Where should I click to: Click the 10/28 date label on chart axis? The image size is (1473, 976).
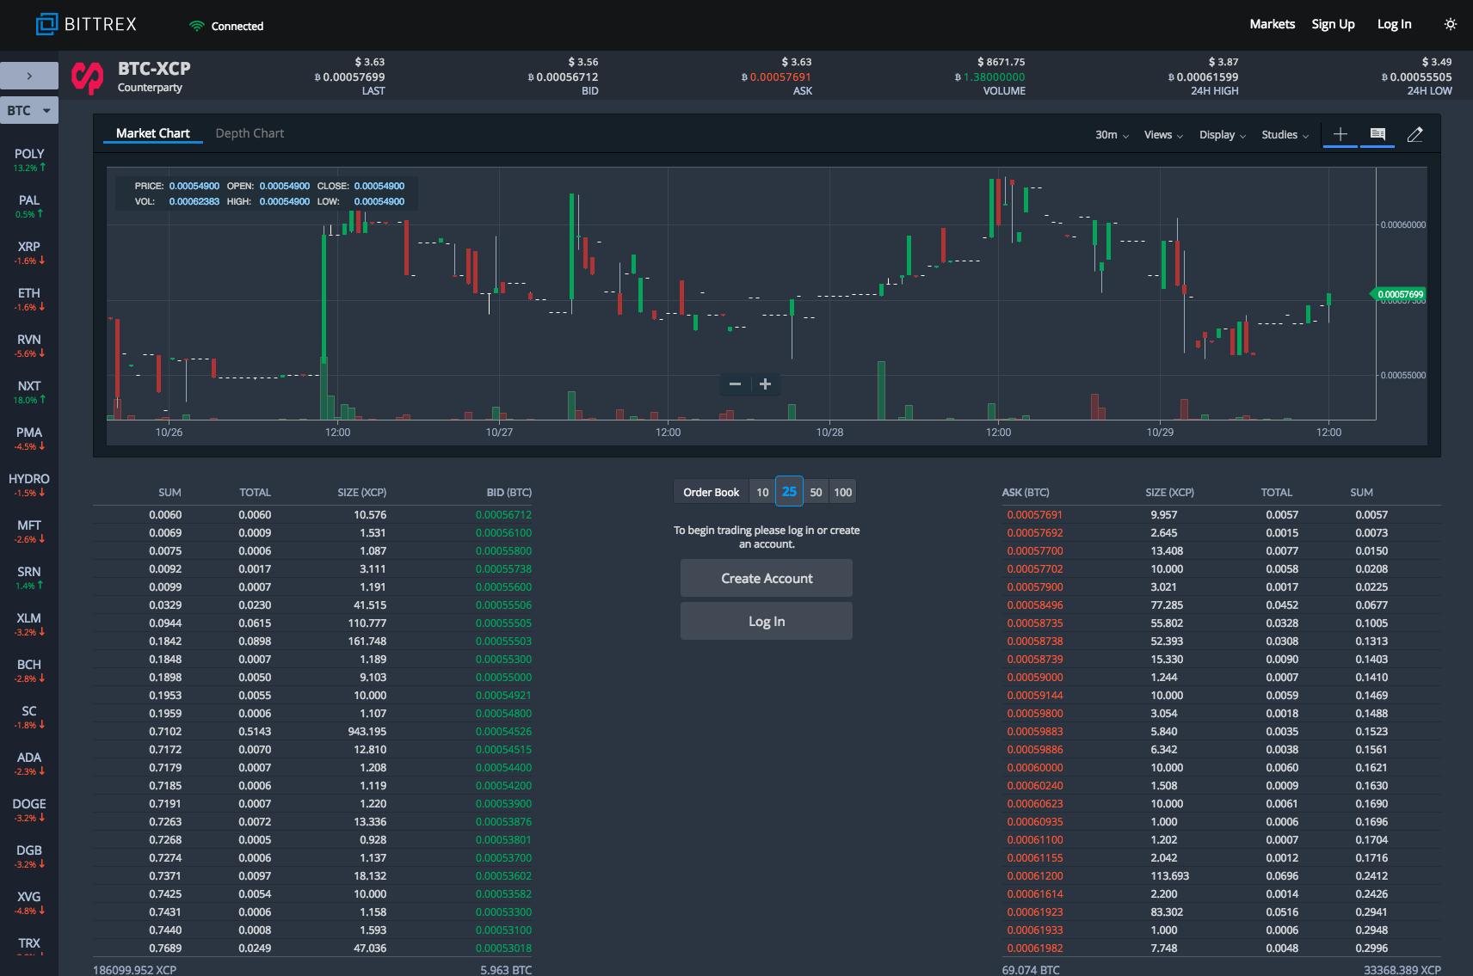[829, 433]
